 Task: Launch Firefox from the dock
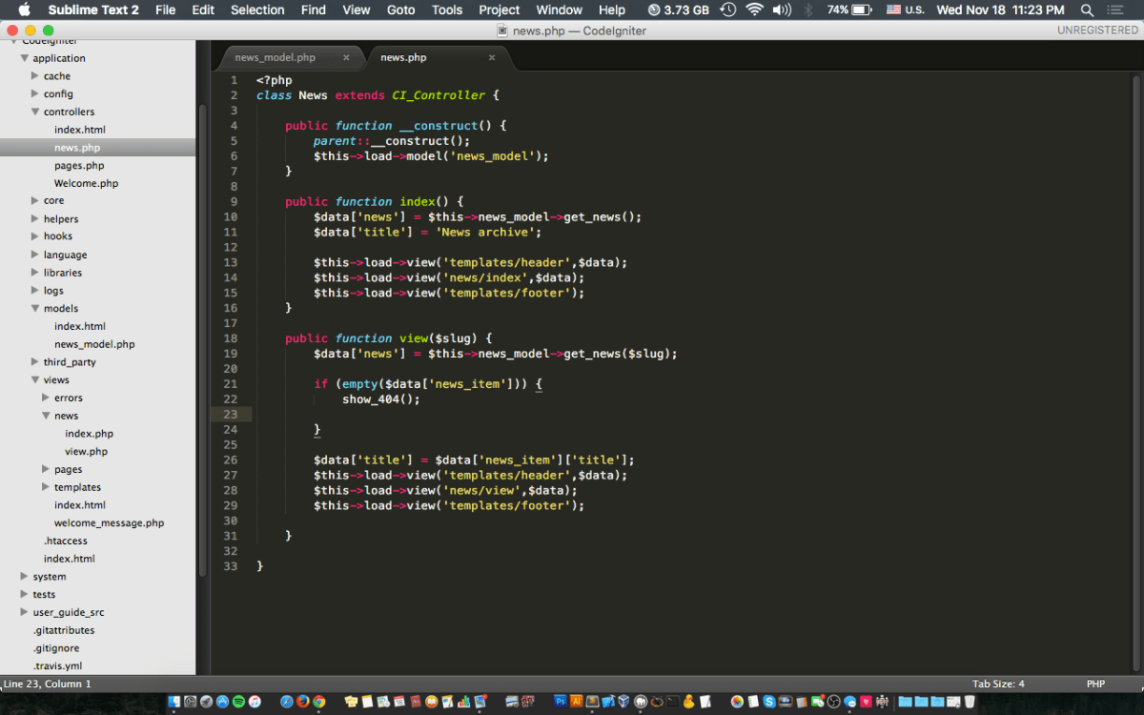point(303,702)
